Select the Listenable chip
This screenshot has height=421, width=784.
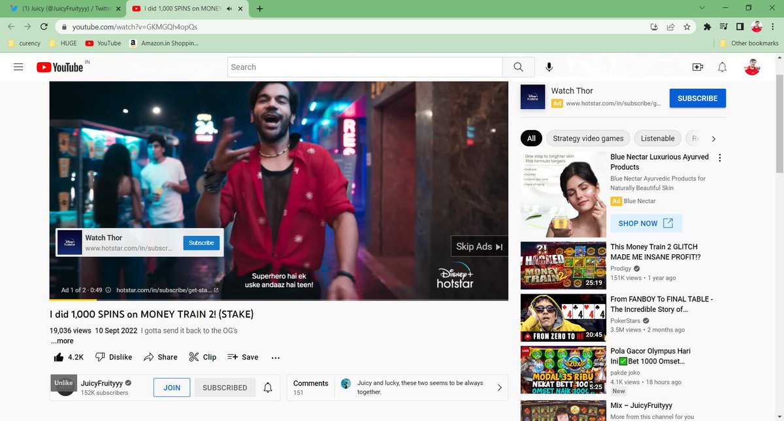658,139
